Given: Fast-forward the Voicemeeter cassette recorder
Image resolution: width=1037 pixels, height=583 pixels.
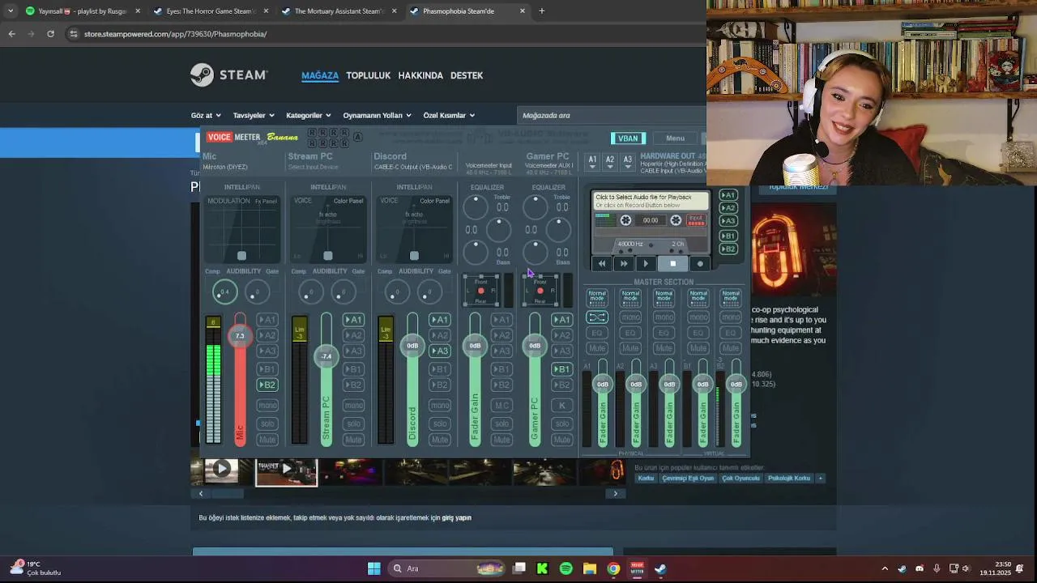Looking at the screenshot, I should pyautogui.click(x=624, y=263).
